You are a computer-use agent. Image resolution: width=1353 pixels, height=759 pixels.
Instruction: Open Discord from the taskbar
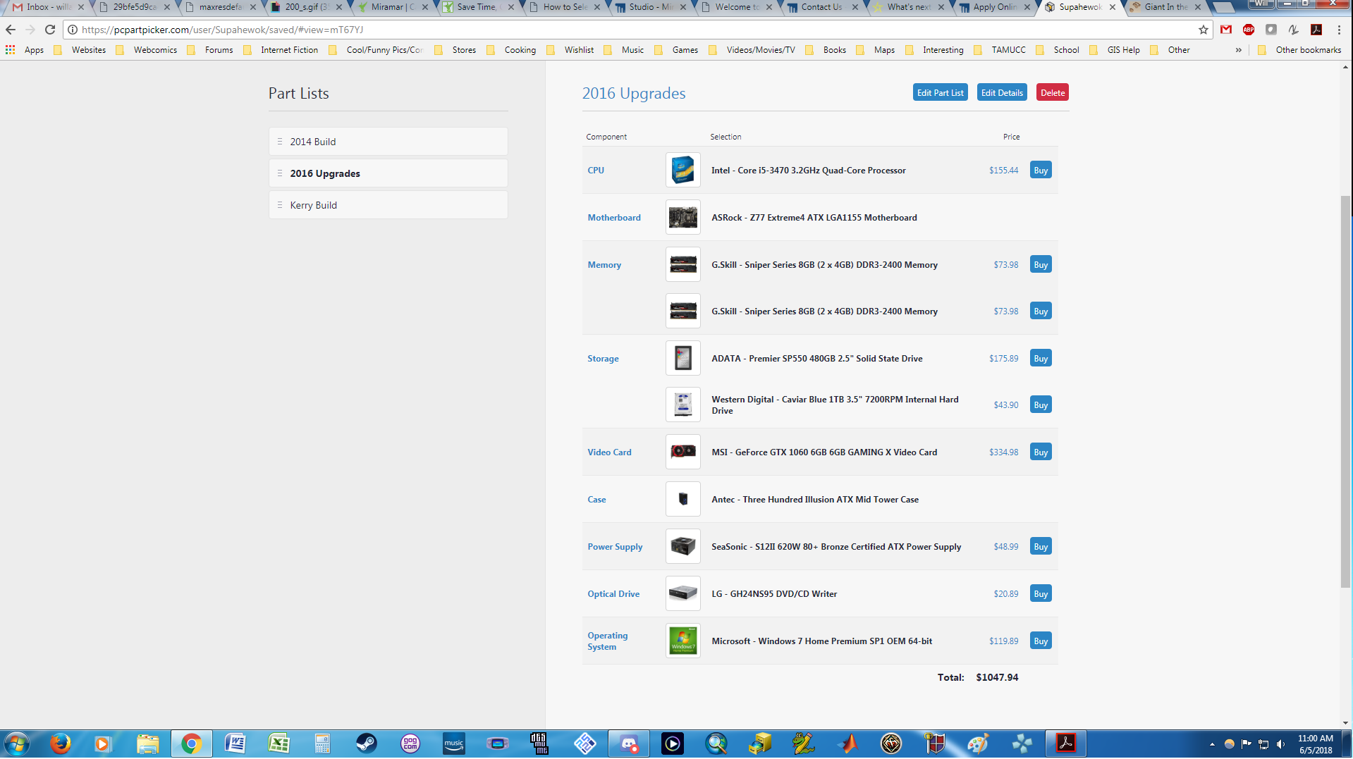629,743
